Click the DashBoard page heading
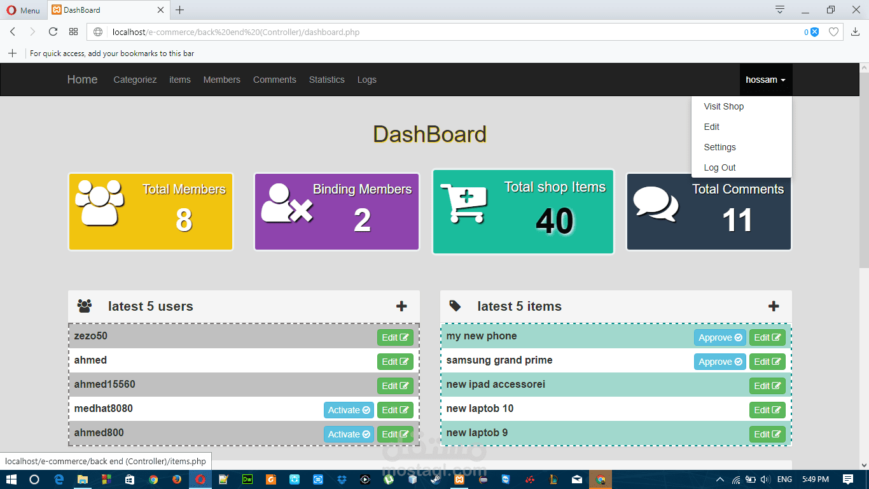869x489 pixels. coord(430,134)
